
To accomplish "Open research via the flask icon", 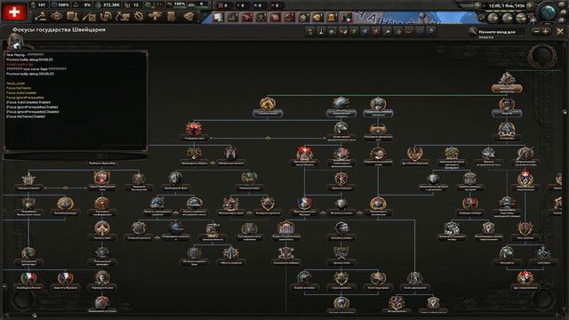I will [x=73, y=16].
